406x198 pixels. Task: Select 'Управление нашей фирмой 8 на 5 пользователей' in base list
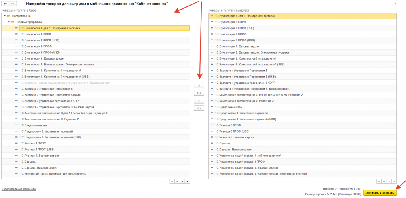(x=96, y=174)
